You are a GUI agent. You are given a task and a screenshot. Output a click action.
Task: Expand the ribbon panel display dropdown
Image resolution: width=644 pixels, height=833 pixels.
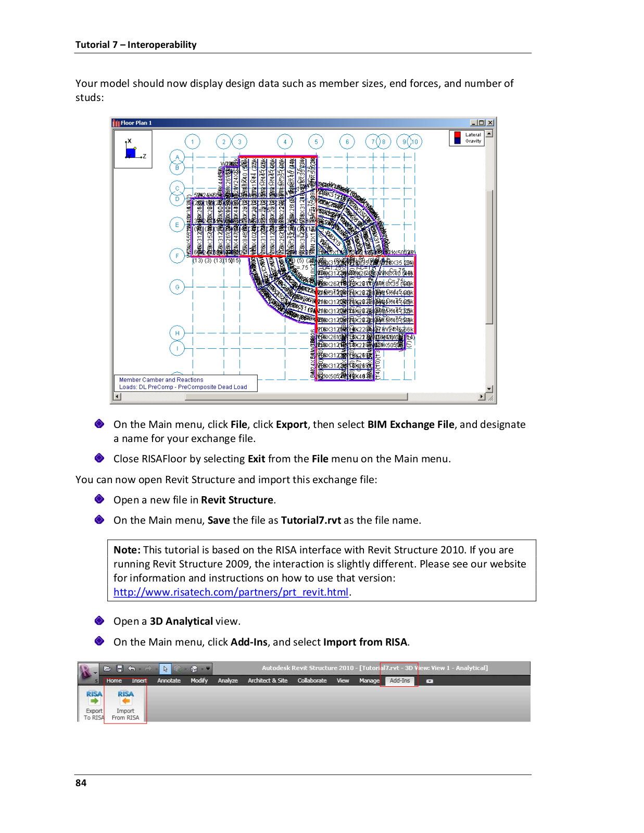[430, 681]
